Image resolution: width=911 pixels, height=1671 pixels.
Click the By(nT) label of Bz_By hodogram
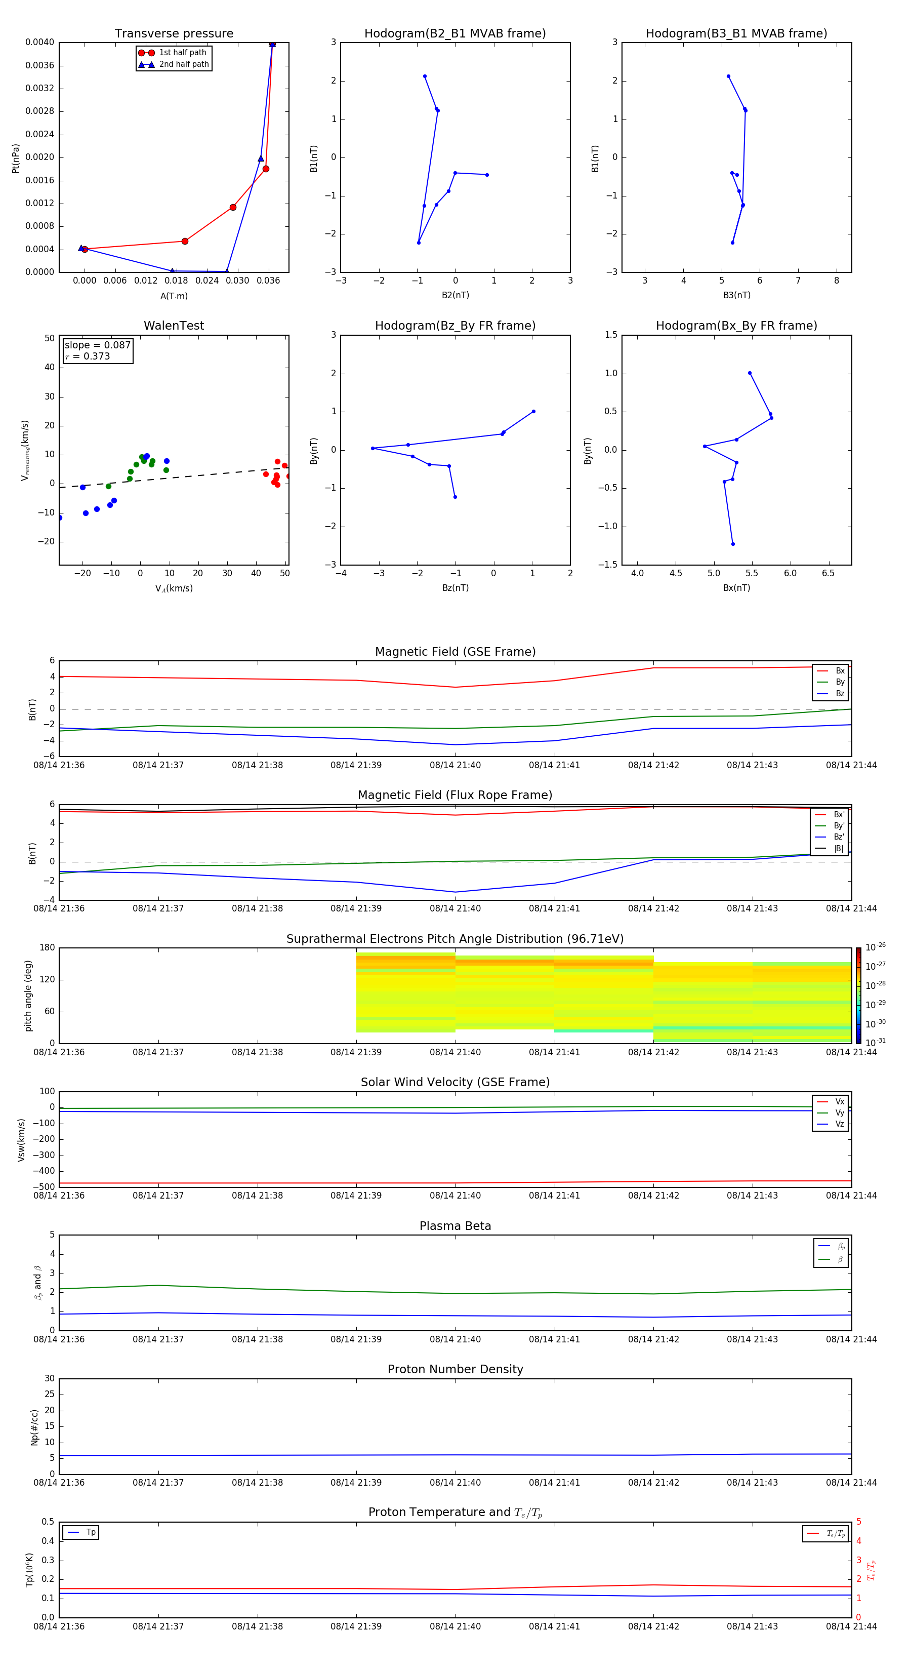pyautogui.click(x=314, y=451)
